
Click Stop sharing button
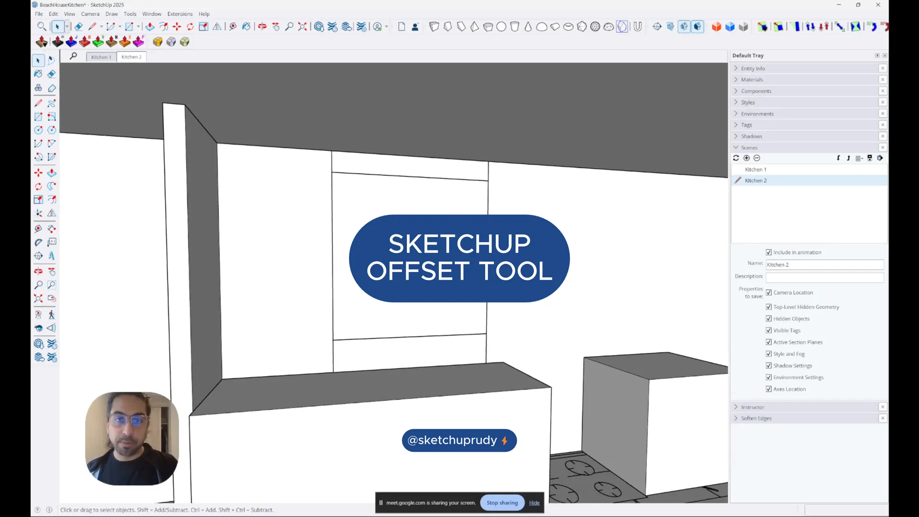[502, 503]
